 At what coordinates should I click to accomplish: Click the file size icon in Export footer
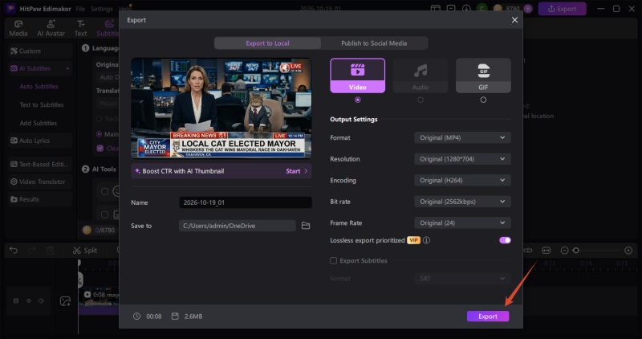click(175, 316)
